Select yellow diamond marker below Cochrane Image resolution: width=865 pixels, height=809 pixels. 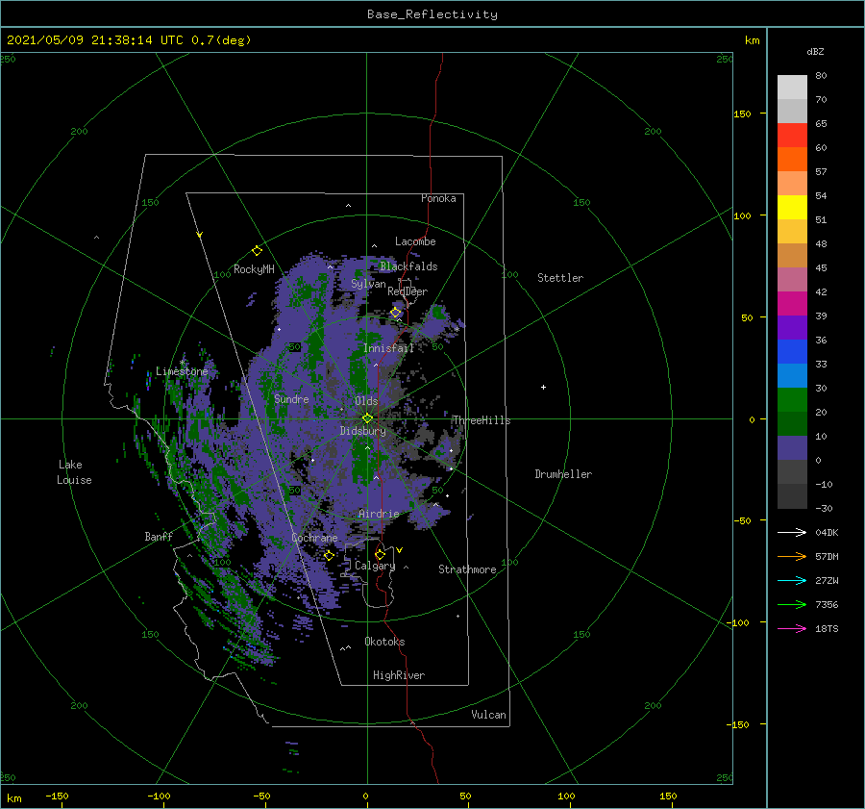click(329, 555)
